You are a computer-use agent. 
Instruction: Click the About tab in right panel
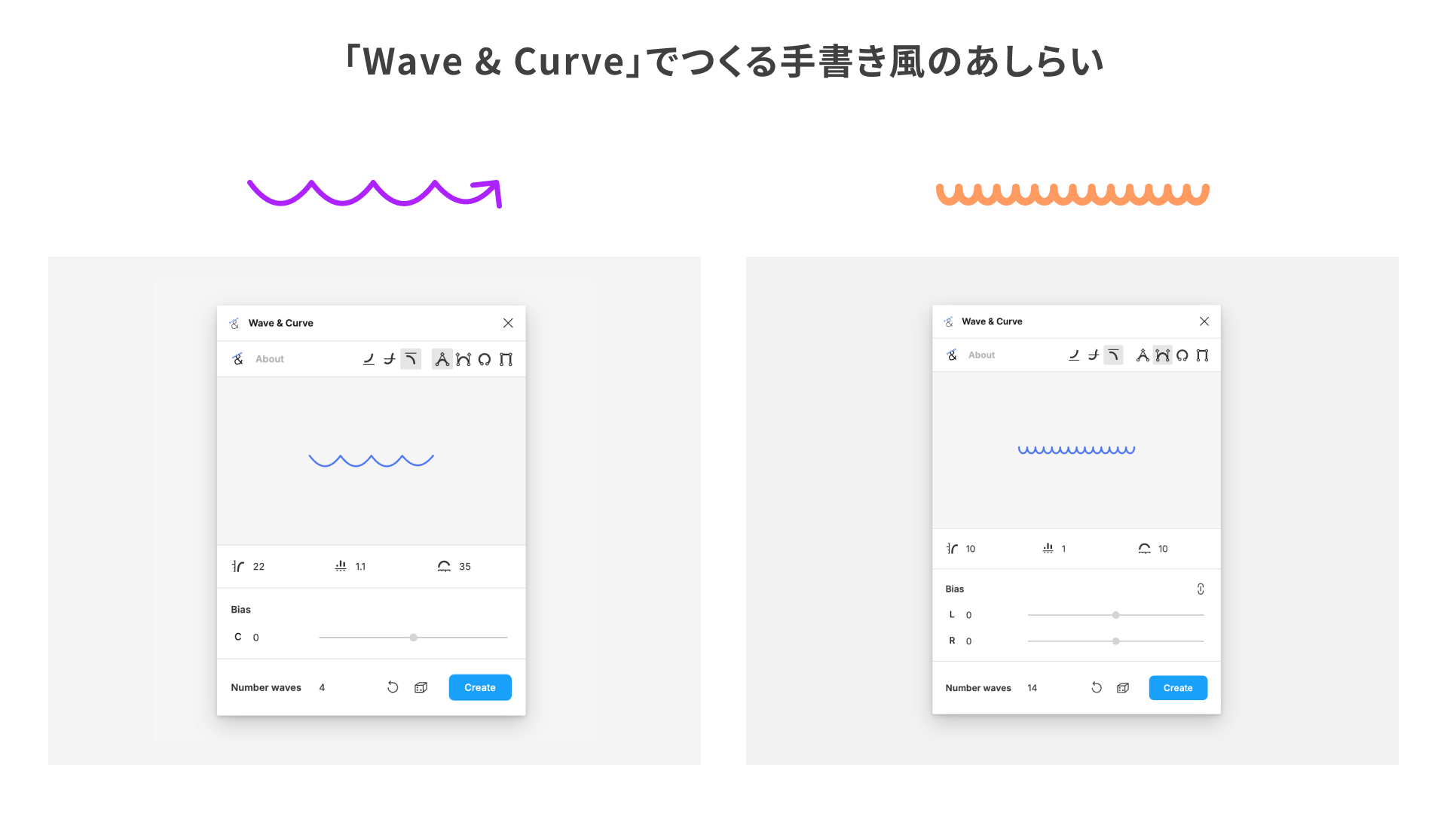click(981, 355)
